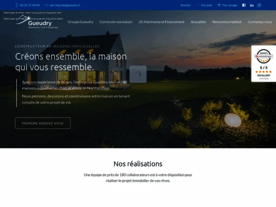Click the Télécharger le fichier mp4 link
The width and height of the screenshot is (276, 207).
pyautogui.click(x=32, y=13)
